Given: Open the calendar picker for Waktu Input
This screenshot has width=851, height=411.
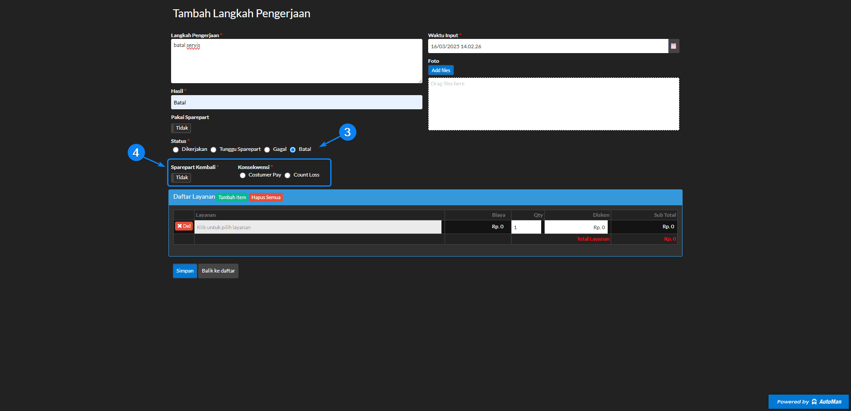Looking at the screenshot, I should 673,46.
